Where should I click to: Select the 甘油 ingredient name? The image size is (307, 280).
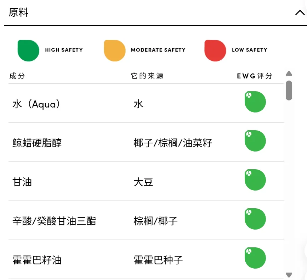pos(22,182)
